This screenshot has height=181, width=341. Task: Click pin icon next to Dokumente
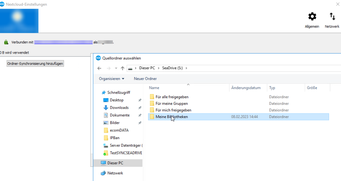140,115
